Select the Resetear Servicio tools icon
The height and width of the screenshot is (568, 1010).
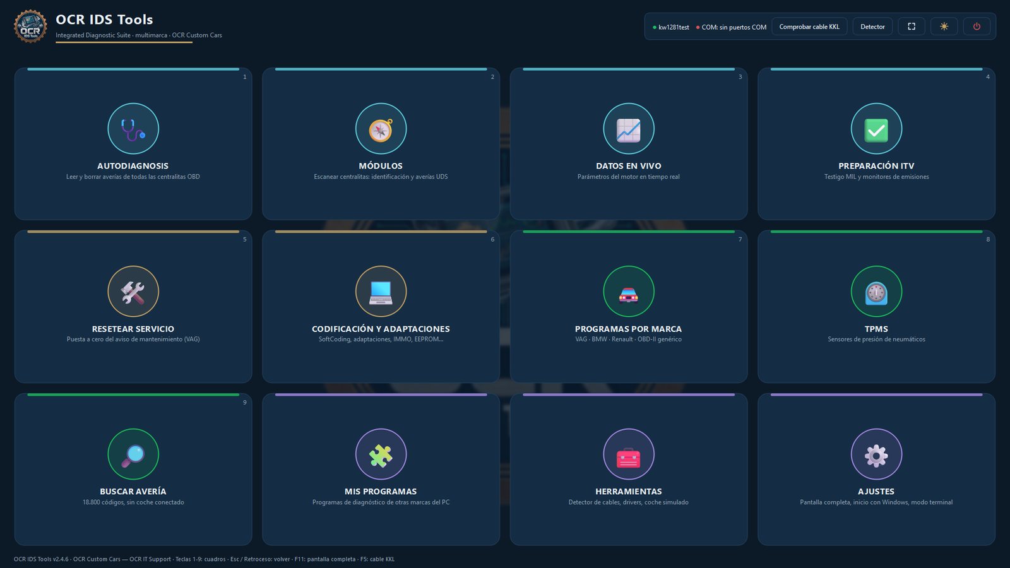pyautogui.click(x=133, y=292)
